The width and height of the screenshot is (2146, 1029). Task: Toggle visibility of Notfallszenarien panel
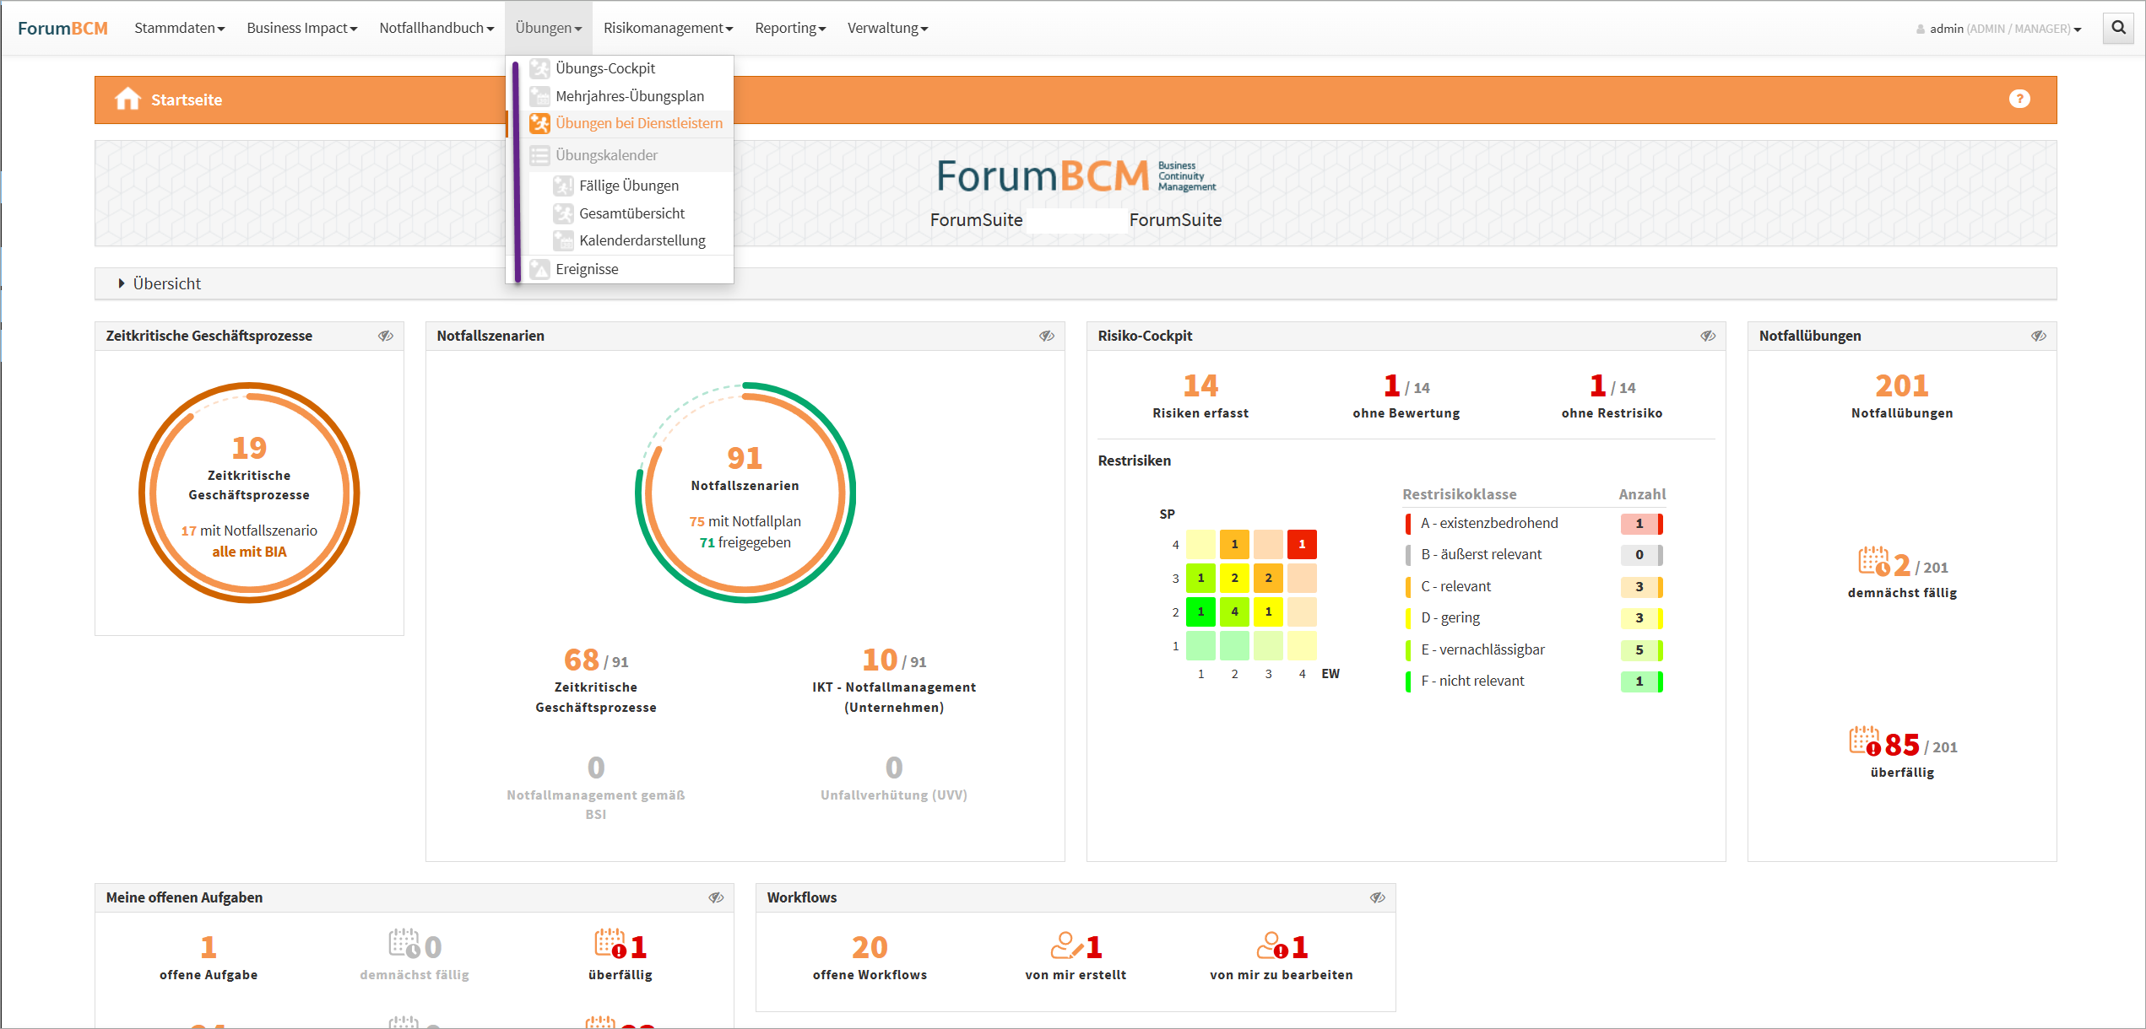[x=1047, y=336]
